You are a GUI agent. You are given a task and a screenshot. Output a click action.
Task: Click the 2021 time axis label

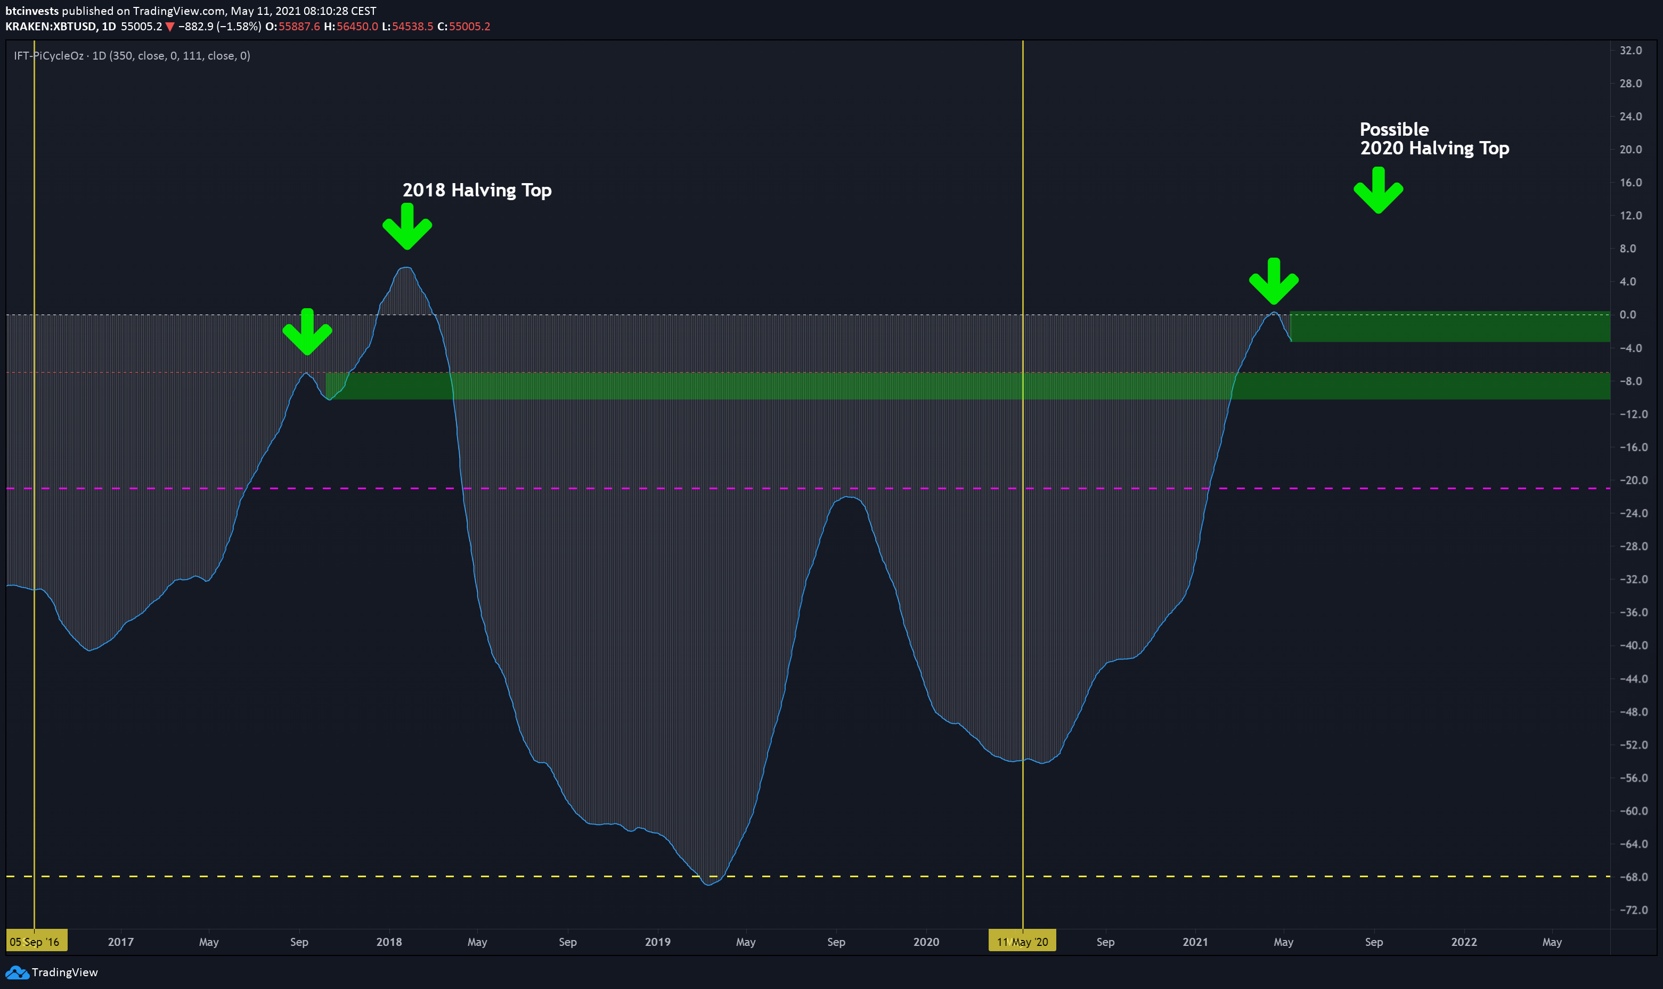click(x=1195, y=942)
